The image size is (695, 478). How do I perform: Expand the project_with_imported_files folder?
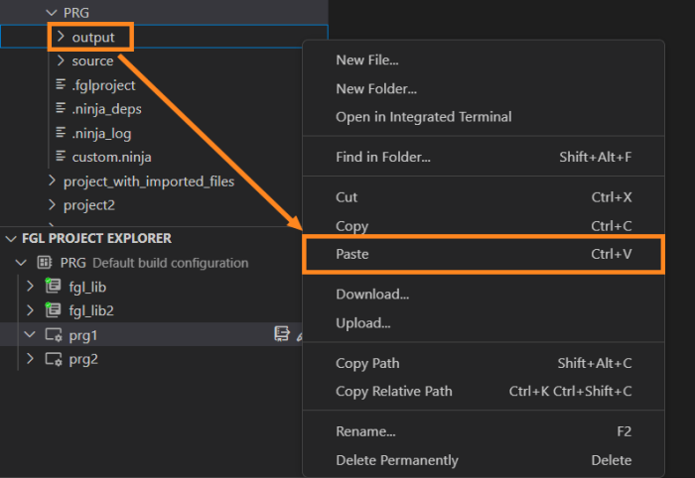pos(53,181)
